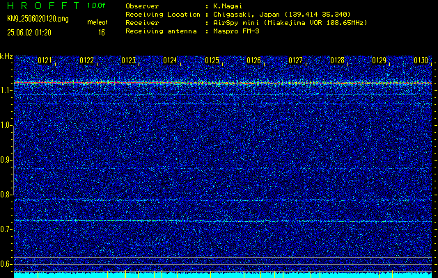Click the meteor label above the count

[97, 22]
